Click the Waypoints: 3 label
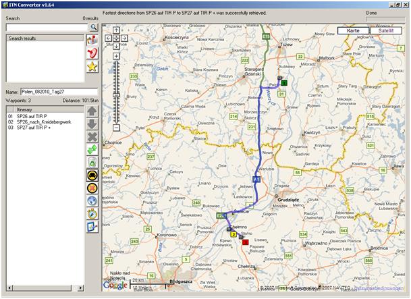This screenshot has height=299, width=411. click(18, 101)
